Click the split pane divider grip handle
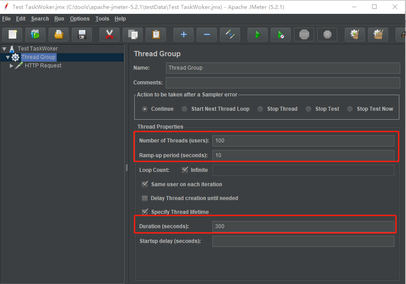Viewport: 406px width, 284px height. coord(127,167)
